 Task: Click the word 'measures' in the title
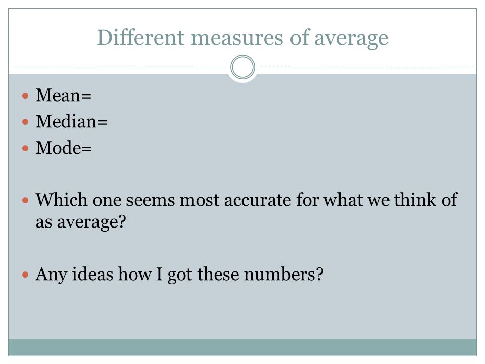(237, 38)
